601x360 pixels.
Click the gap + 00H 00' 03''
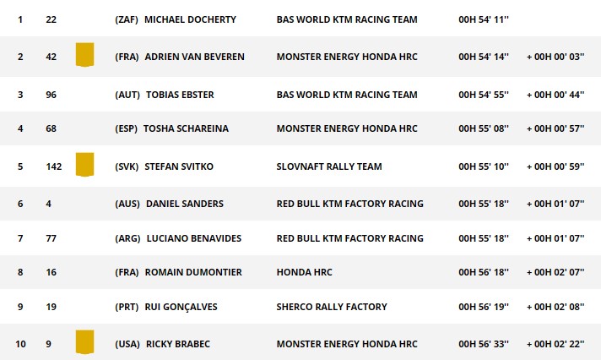click(x=555, y=57)
